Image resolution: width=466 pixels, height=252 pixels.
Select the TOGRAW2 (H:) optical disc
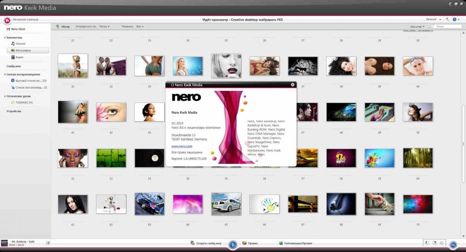tap(22, 102)
